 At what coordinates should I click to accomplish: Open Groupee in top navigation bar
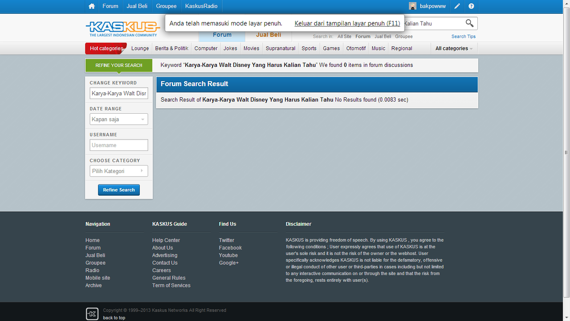click(x=166, y=6)
